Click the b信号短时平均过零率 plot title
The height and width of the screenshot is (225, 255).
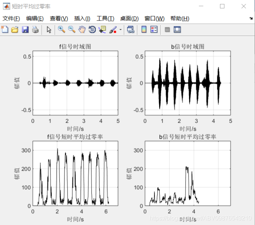pyautogui.click(x=188, y=137)
